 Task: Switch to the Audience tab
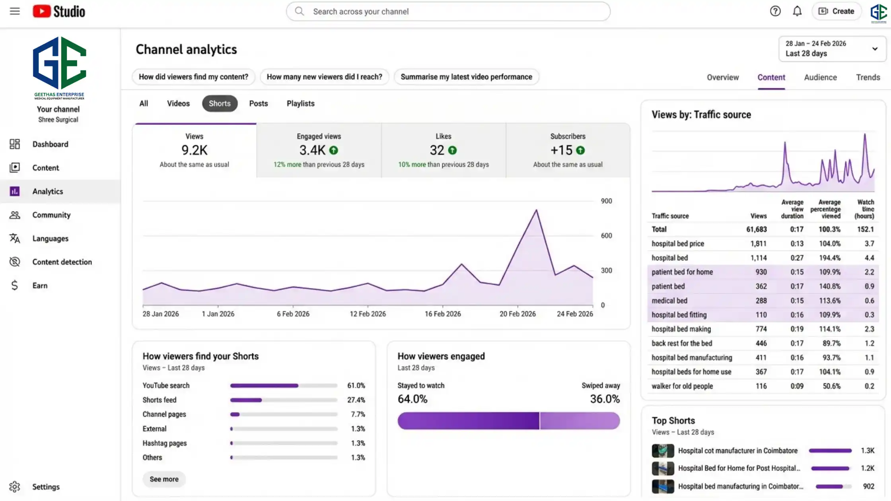[820, 77]
